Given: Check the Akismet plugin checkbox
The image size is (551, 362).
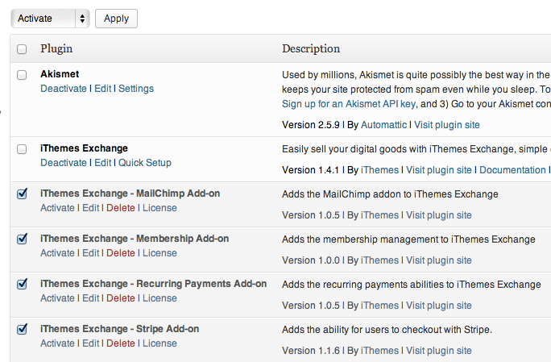Looking at the screenshot, I should click(22, 75).
